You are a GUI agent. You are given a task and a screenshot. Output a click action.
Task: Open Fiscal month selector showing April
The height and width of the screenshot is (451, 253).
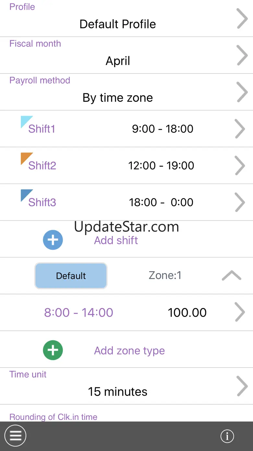coord(126,55)
